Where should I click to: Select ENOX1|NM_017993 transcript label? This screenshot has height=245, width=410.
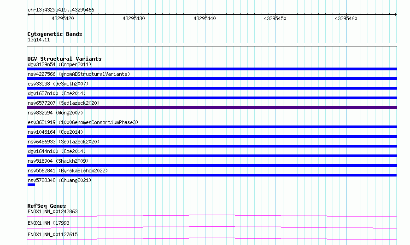pyautogui.click(x=48, y=223)
